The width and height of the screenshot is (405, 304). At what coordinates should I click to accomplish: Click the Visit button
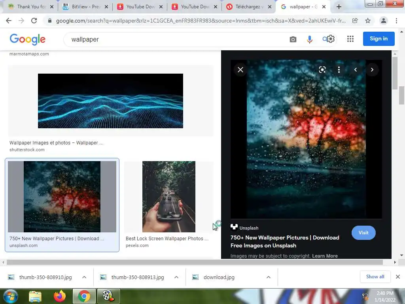pos(363,233)
